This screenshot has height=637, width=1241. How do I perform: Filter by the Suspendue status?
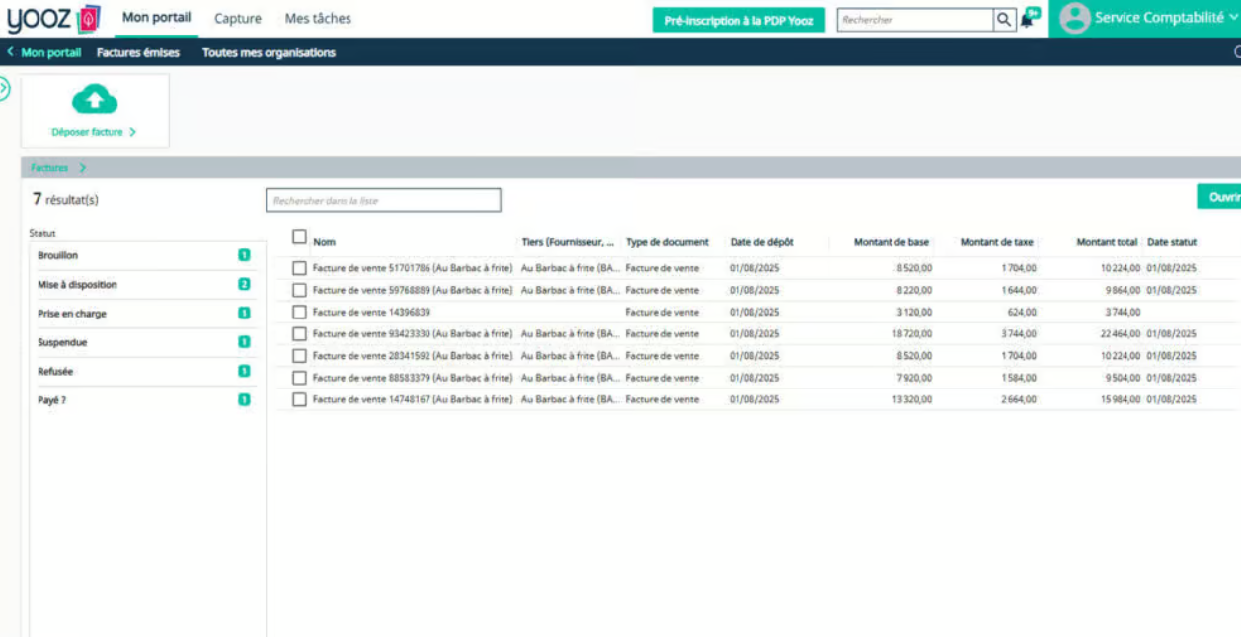pyautogui.click(x=62, y=342)
